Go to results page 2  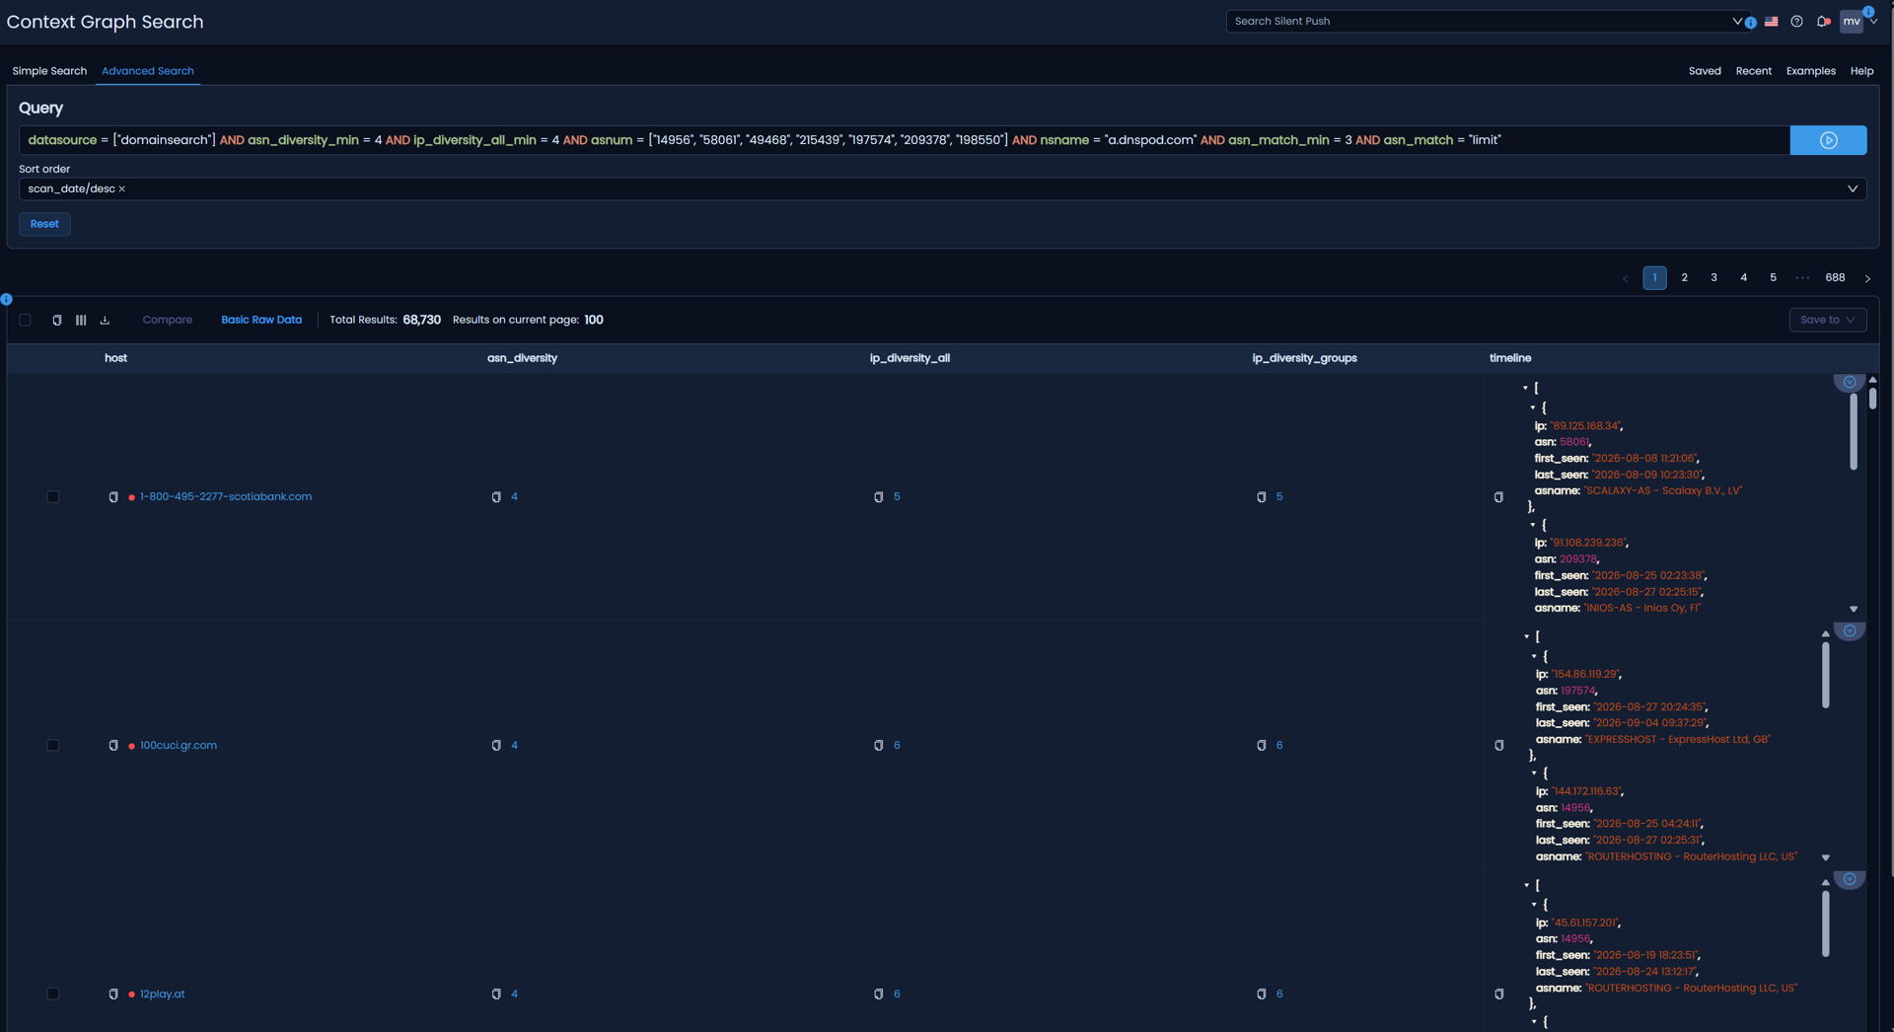(1684, 278)
